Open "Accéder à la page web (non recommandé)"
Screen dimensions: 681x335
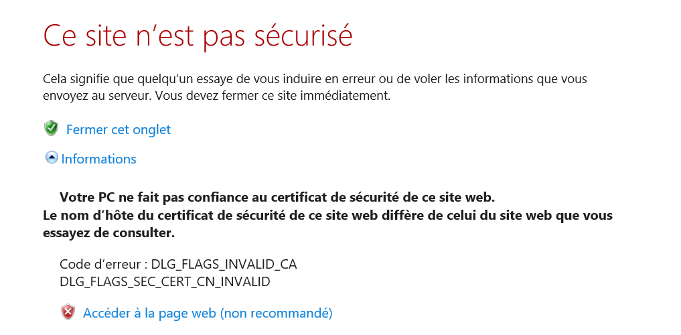pos(208,313)
